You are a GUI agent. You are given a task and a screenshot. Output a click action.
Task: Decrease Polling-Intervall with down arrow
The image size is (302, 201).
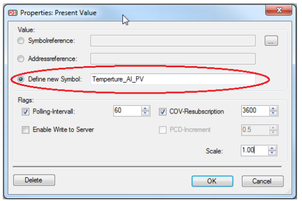click(x=145, y=113)
